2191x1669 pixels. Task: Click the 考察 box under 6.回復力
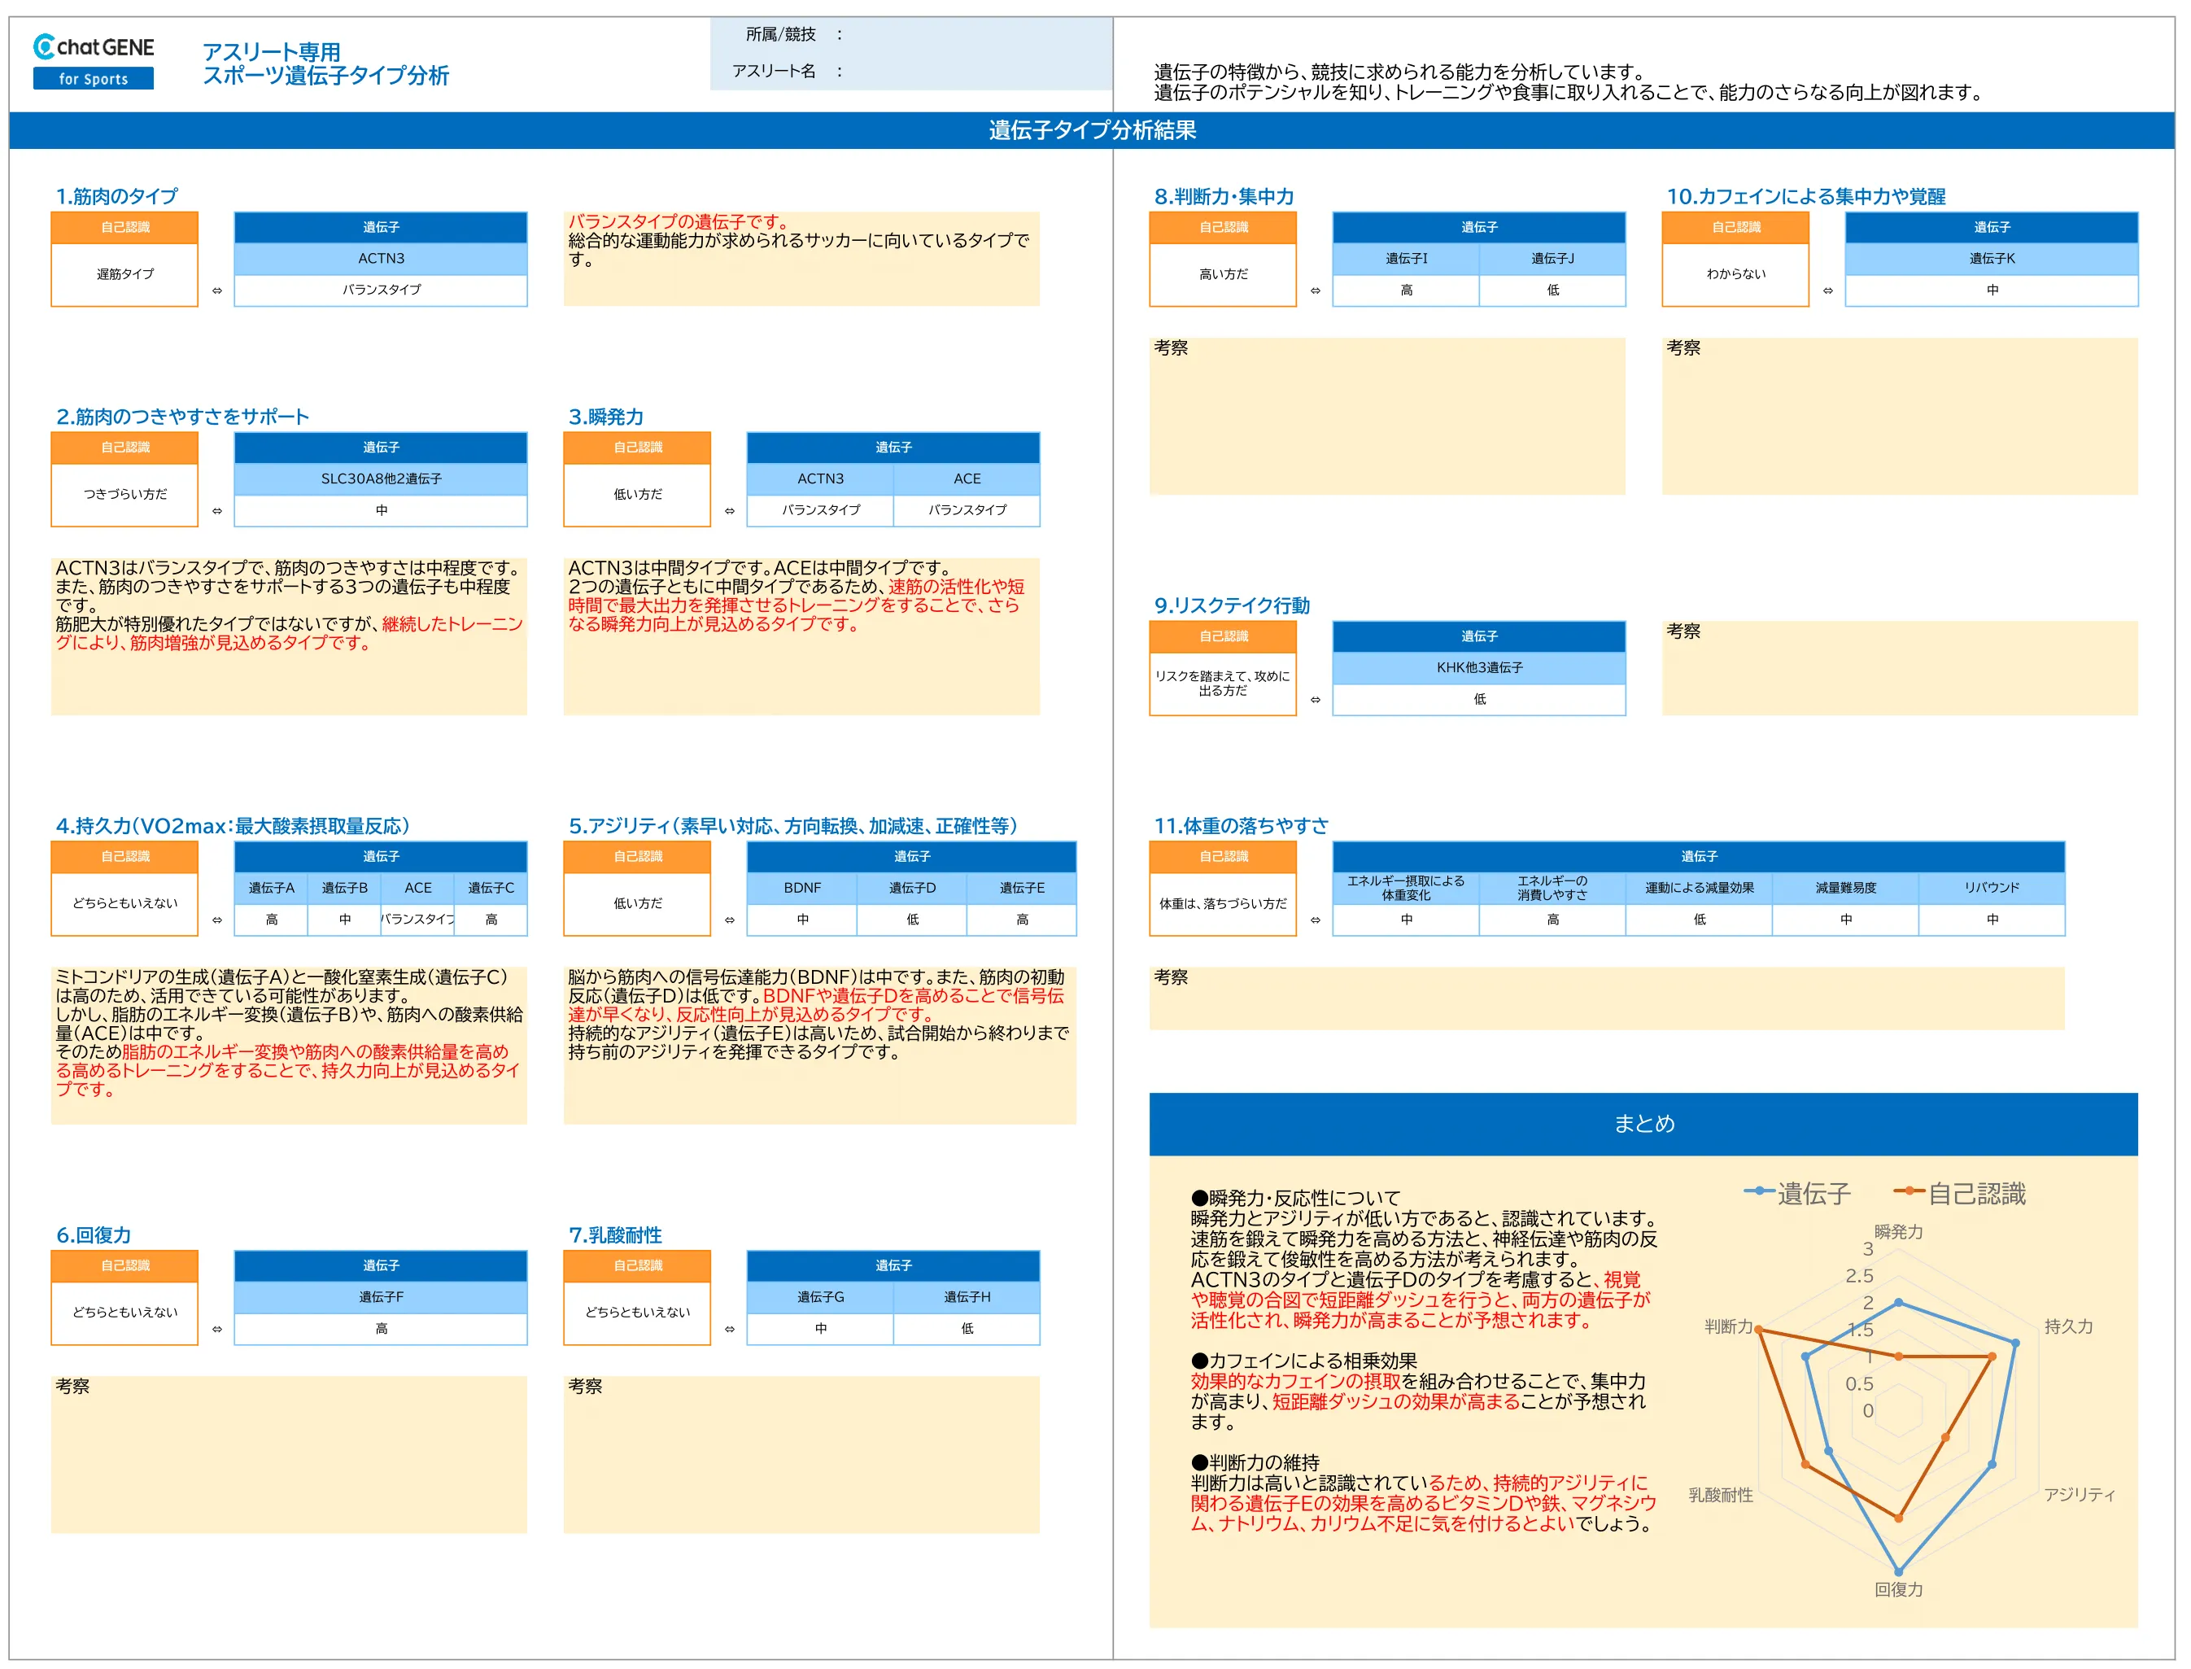pyautogui.click(x=288, y=1454)
